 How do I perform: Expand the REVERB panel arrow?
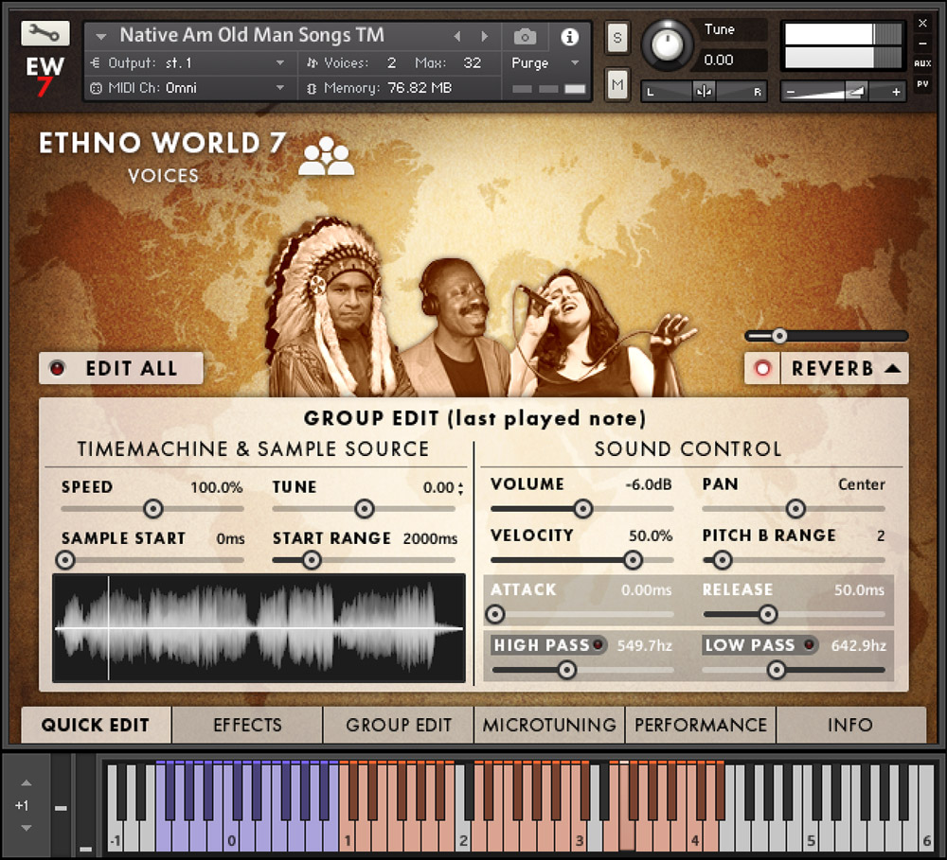[893, 368]
